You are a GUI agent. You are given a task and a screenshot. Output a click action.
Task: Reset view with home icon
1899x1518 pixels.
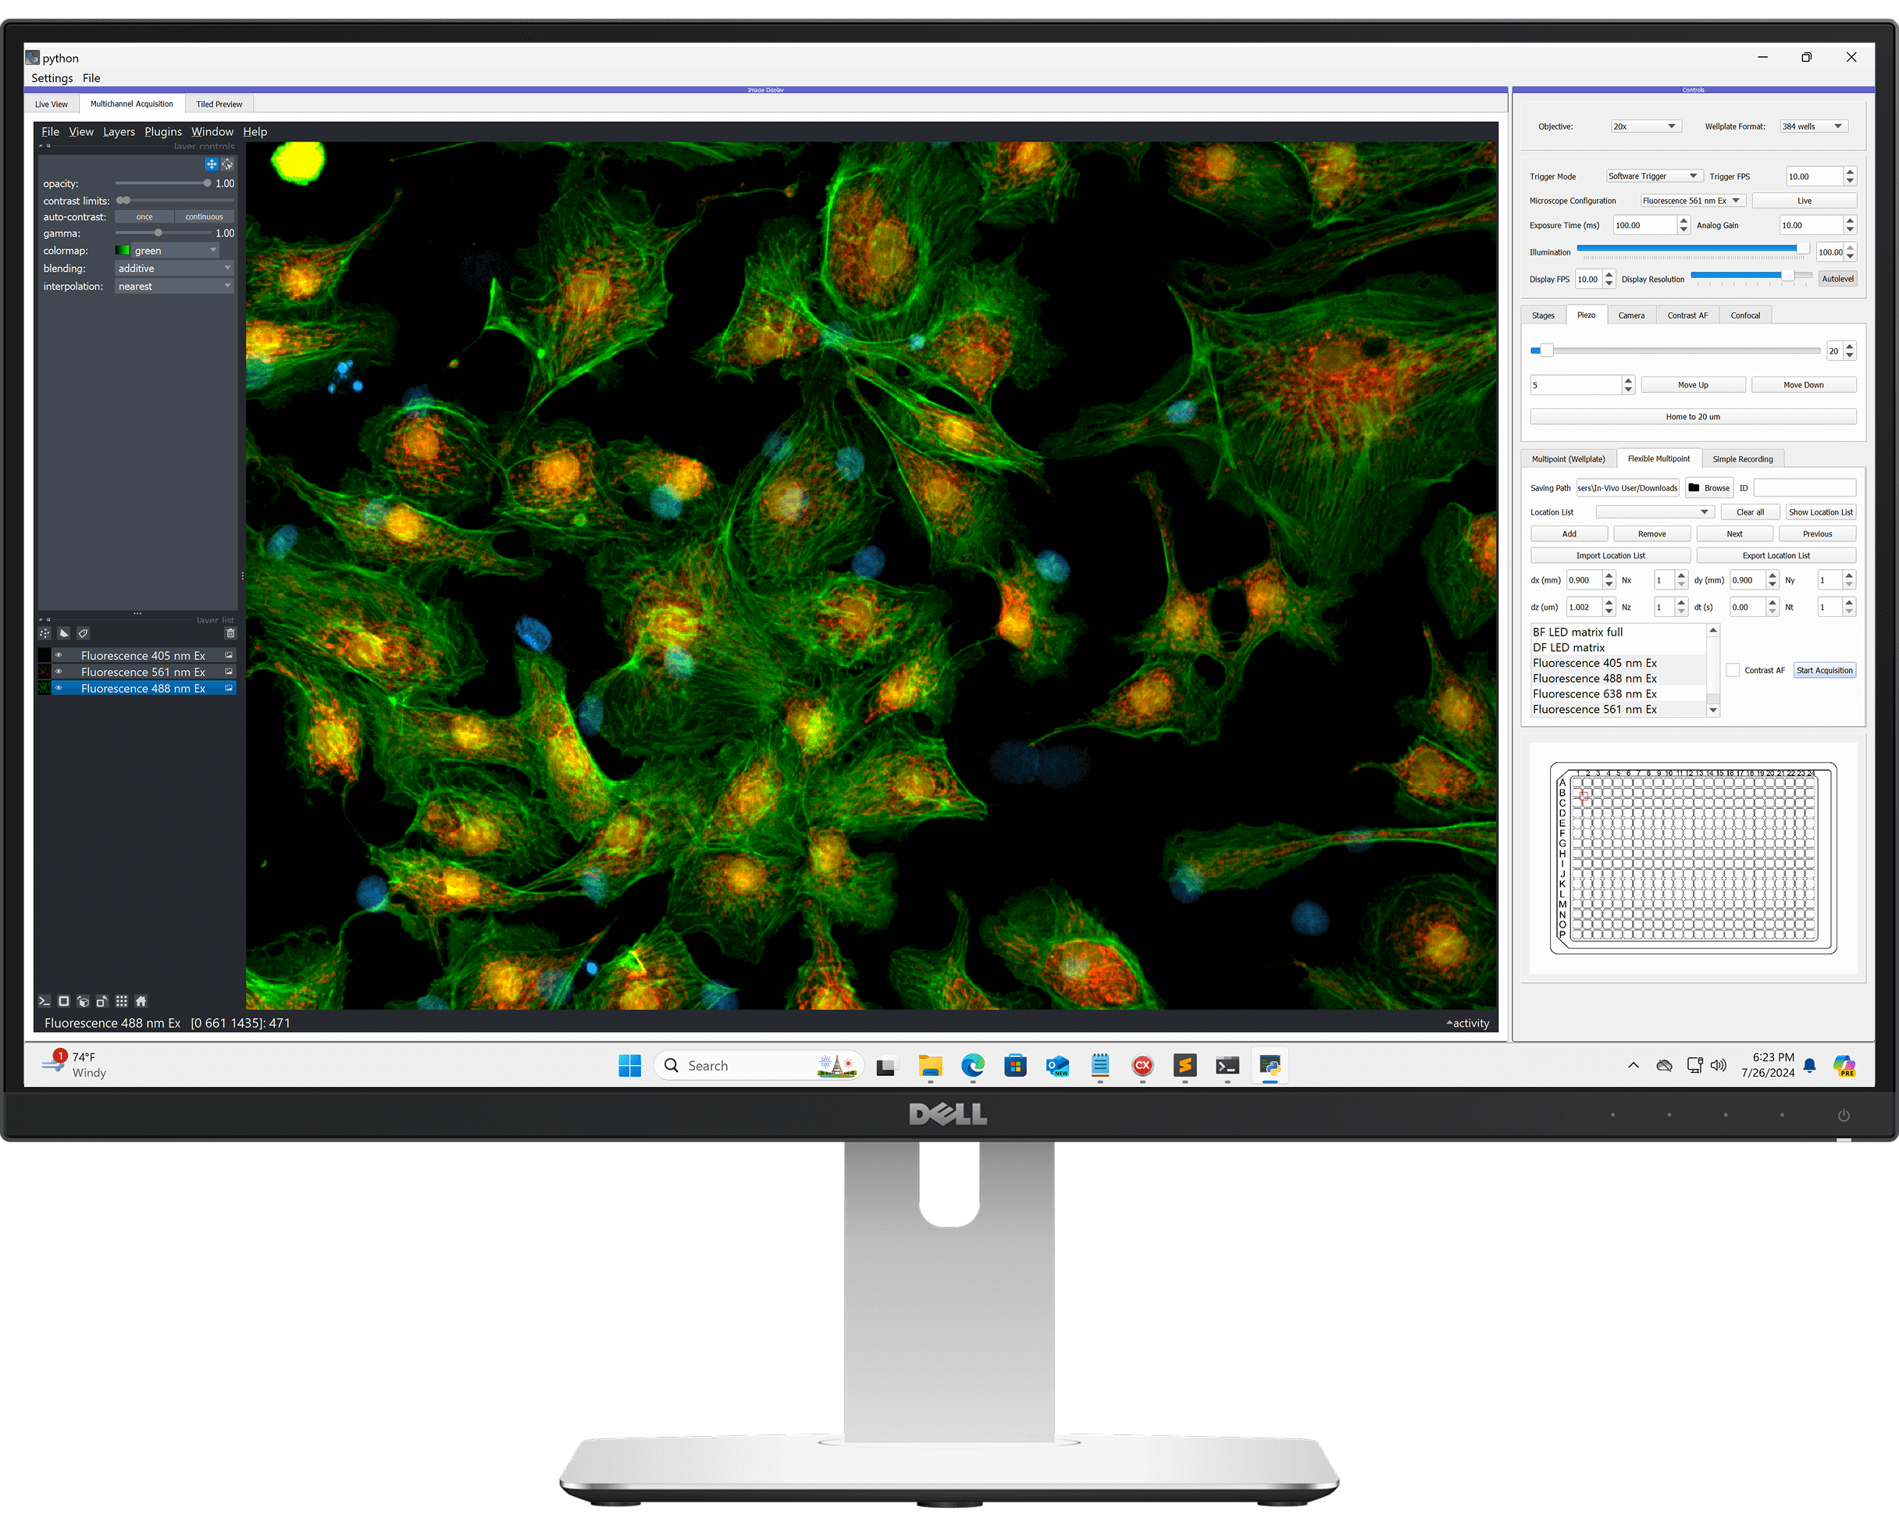coord(141,1001)
